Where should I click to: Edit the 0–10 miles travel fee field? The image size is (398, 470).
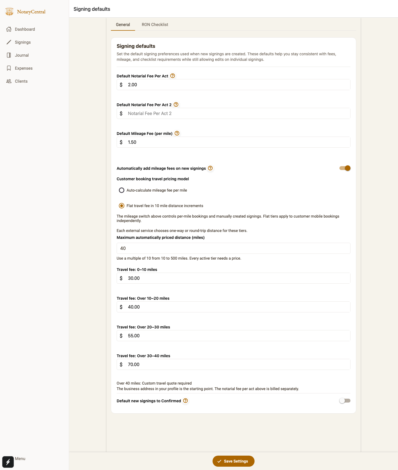(x=234, y=278)
